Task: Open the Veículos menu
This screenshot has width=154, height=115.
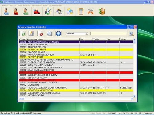Action: point(13,5)
